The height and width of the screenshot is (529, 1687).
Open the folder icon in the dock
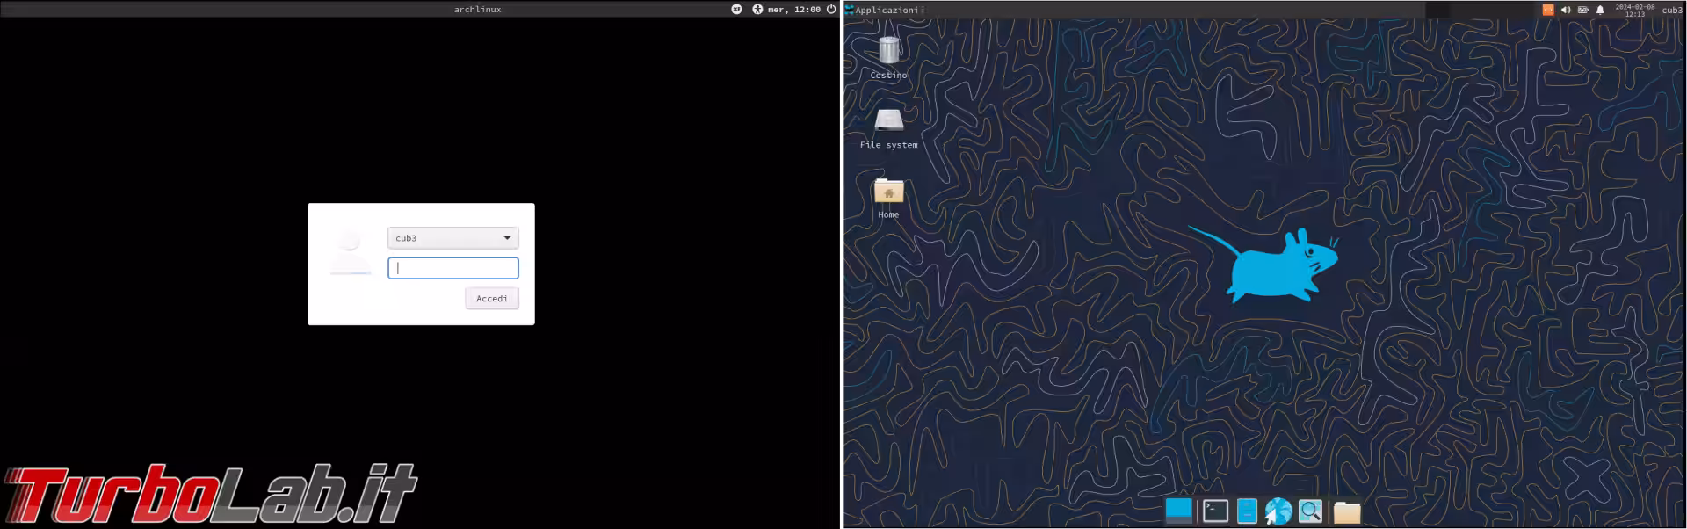point(1347,511)
